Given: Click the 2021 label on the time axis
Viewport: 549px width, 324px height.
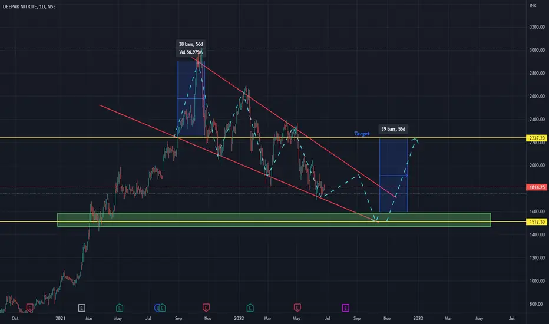Looking at the screenshot, I should 60,318.
